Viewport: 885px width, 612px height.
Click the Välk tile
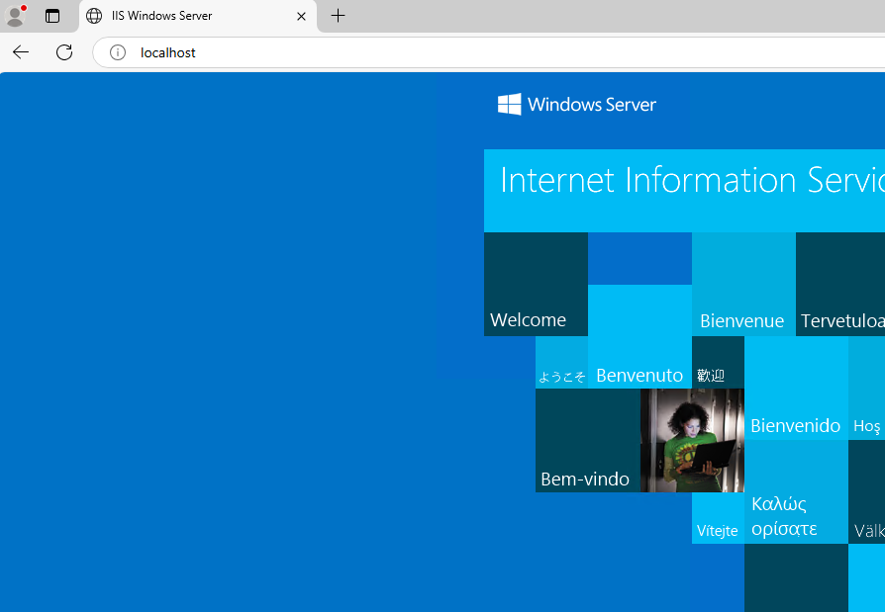coord(866,492)
